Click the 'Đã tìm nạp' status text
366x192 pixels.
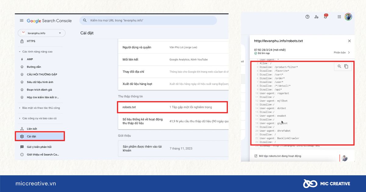pyautogui.click(x=264, y=53)
